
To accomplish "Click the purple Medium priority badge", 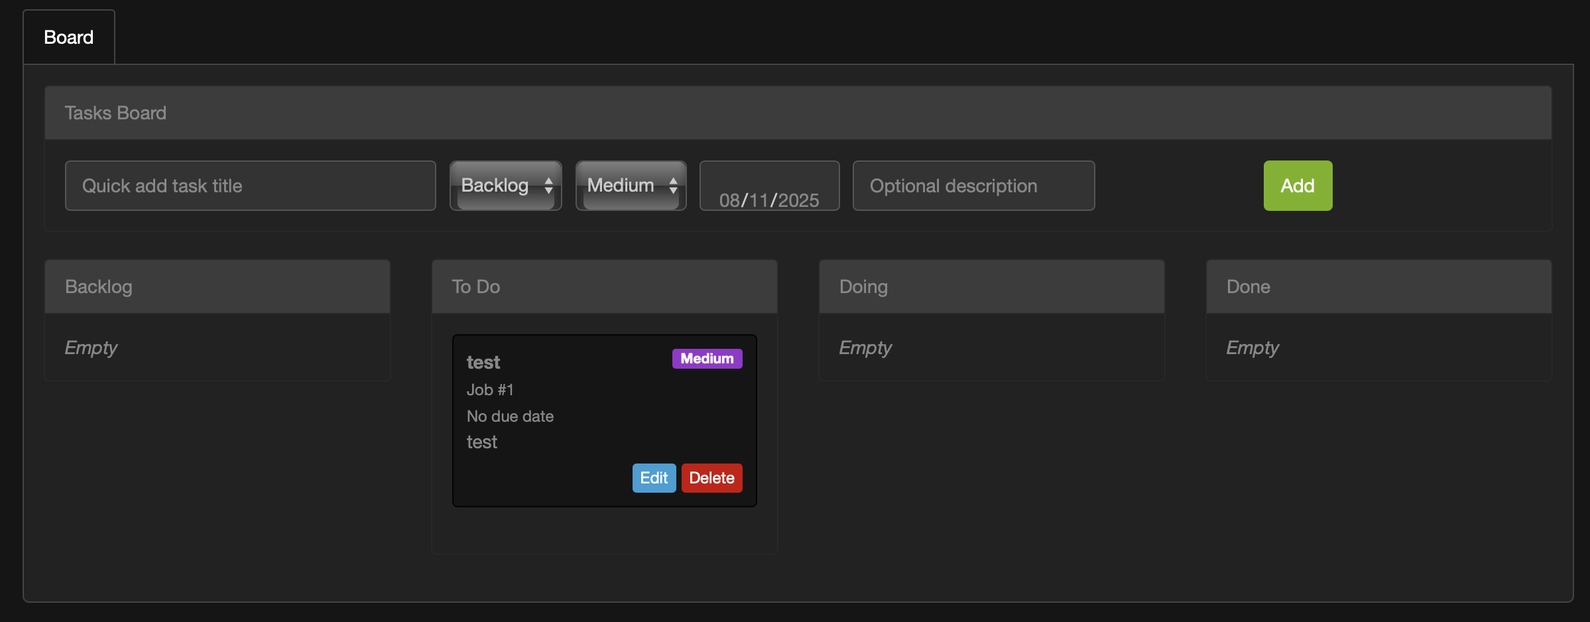I will (x=707, y=359).
